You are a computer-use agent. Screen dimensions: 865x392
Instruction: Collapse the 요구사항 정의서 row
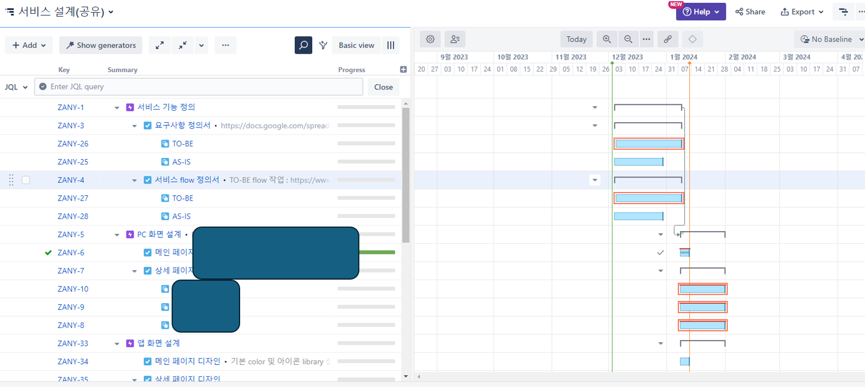tap(134, 126)
